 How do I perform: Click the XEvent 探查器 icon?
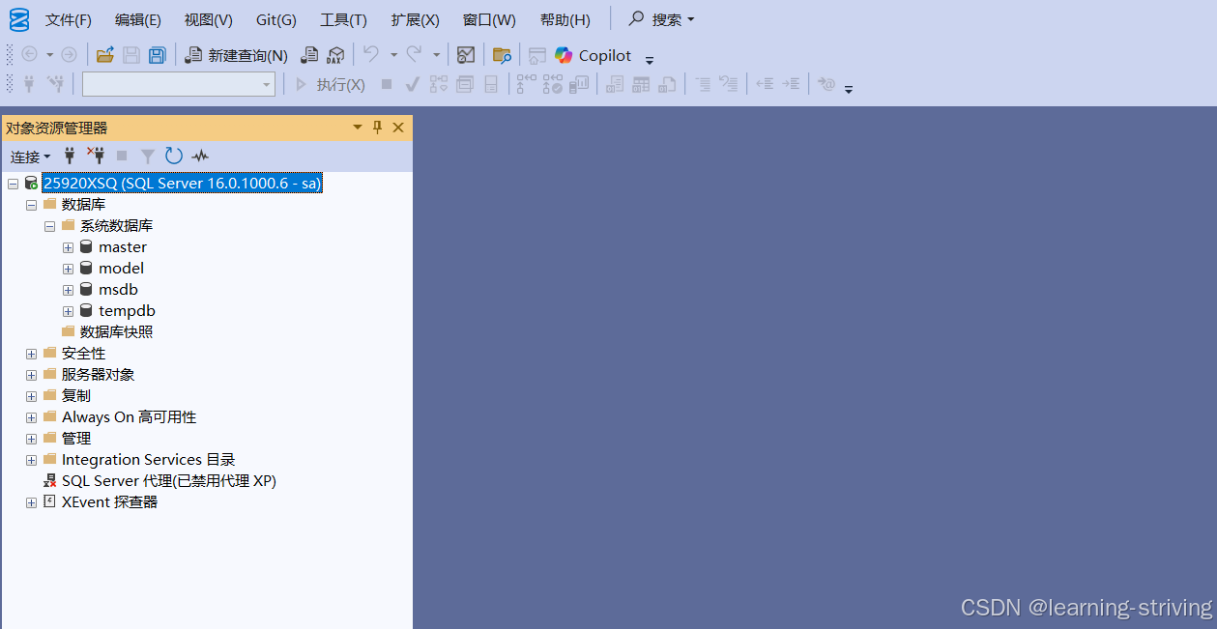pos(50,501)
